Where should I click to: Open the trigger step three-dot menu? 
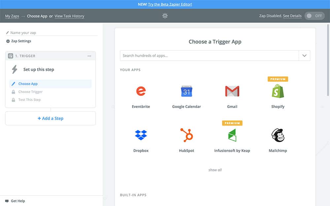(x=89, y=56)
